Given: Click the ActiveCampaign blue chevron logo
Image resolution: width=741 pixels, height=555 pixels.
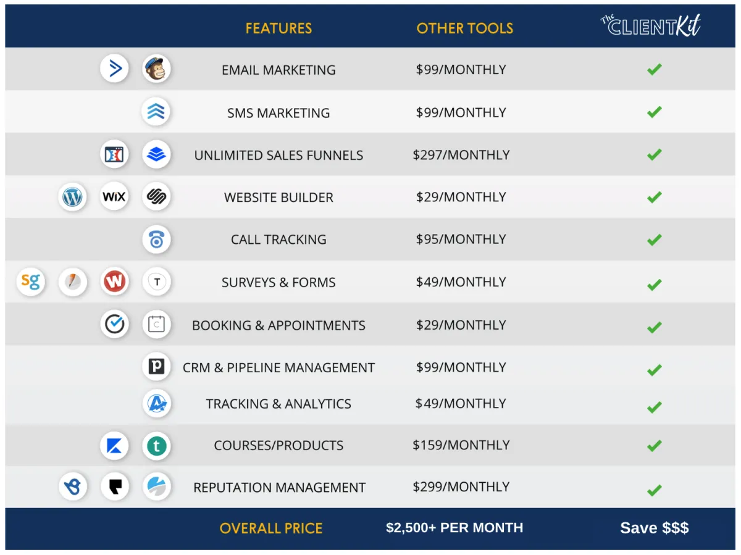Looking at the screenshot, I should (x=114, y=69).
